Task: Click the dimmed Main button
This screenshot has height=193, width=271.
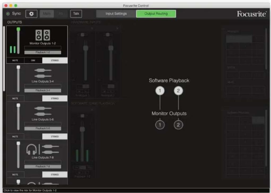Action: coord(47,14)
